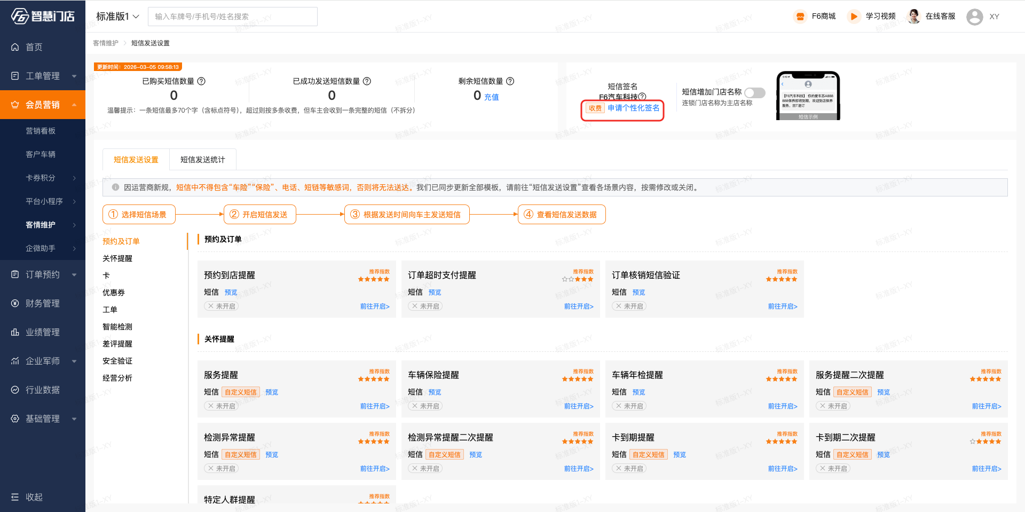
Task: Click the 首页 home icon in sidebar
Action: (15, 47)
